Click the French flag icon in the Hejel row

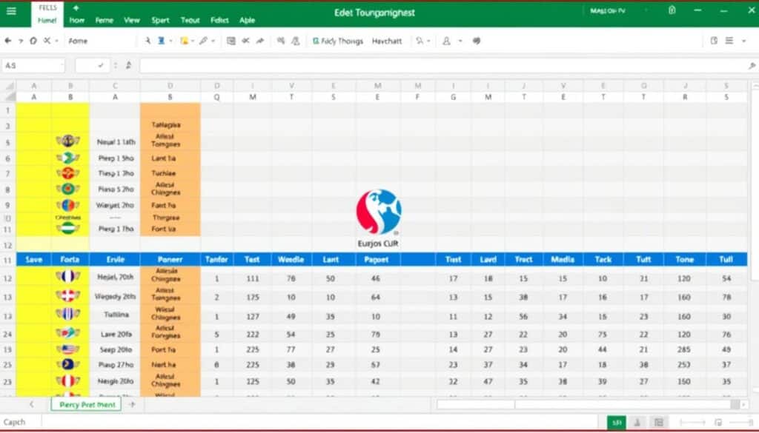68,276
